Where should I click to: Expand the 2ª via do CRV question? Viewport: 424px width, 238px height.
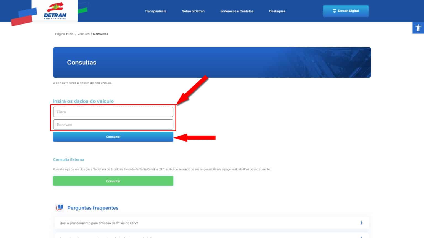point(212,223)
